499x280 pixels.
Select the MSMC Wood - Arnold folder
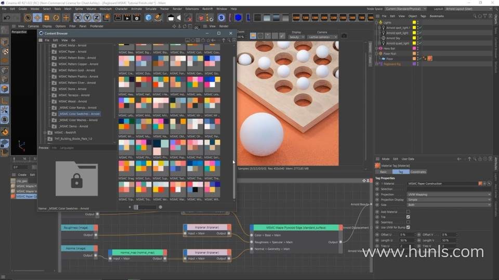(x=73, y=101)
